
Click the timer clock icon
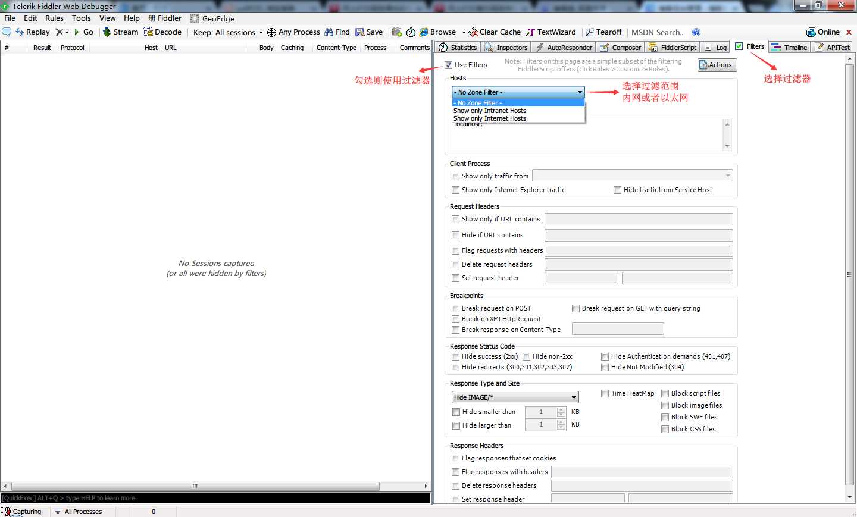[411, 32]
